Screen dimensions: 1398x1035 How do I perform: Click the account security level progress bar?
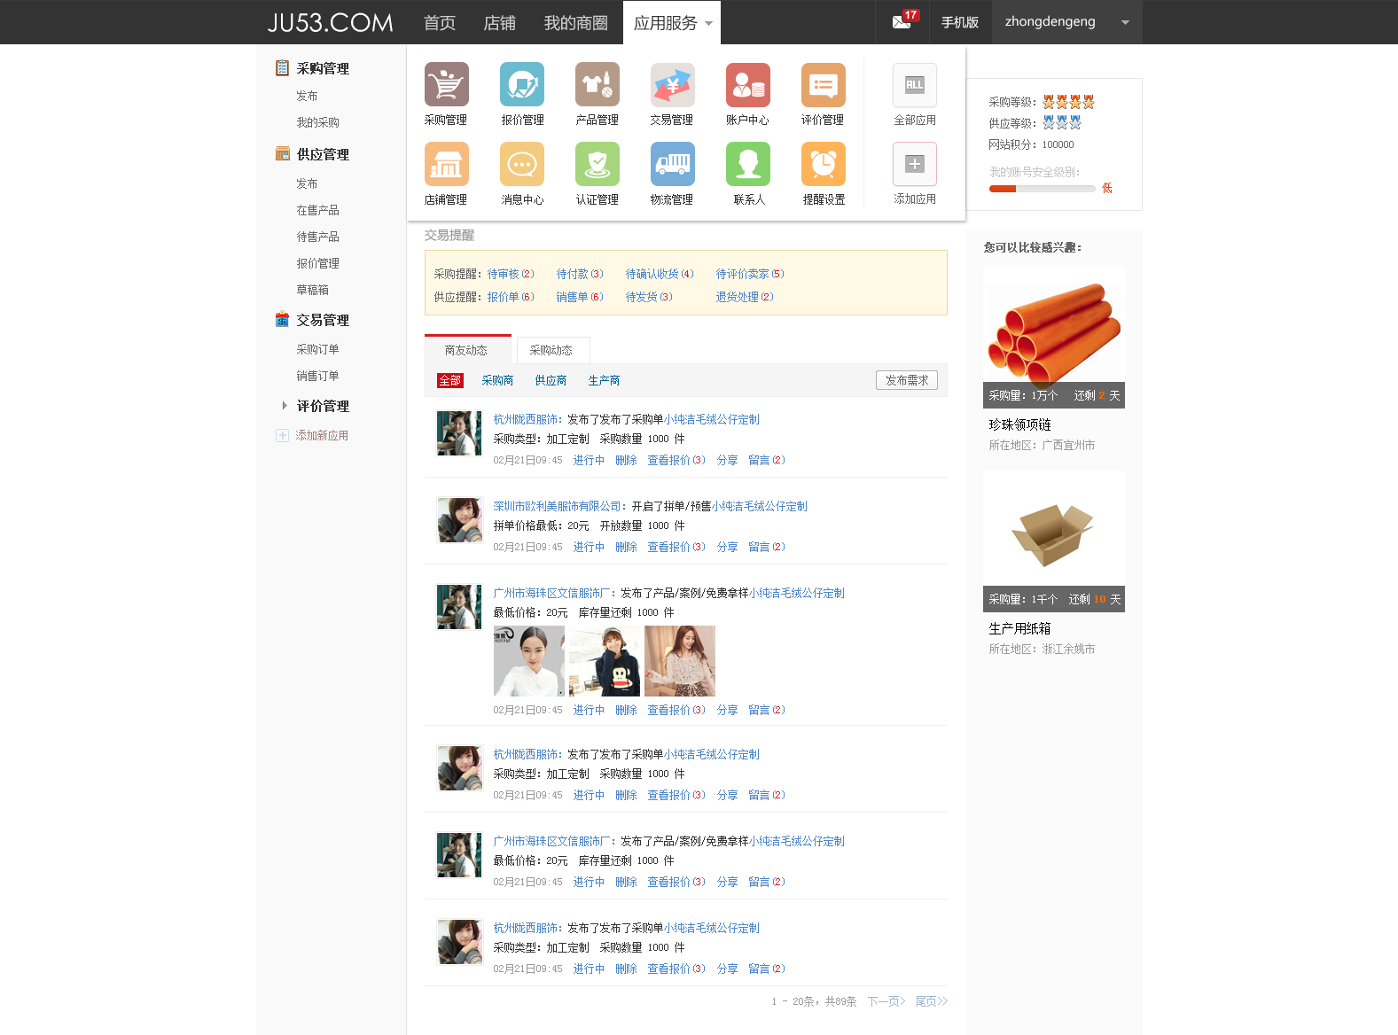coord(1042,189)
